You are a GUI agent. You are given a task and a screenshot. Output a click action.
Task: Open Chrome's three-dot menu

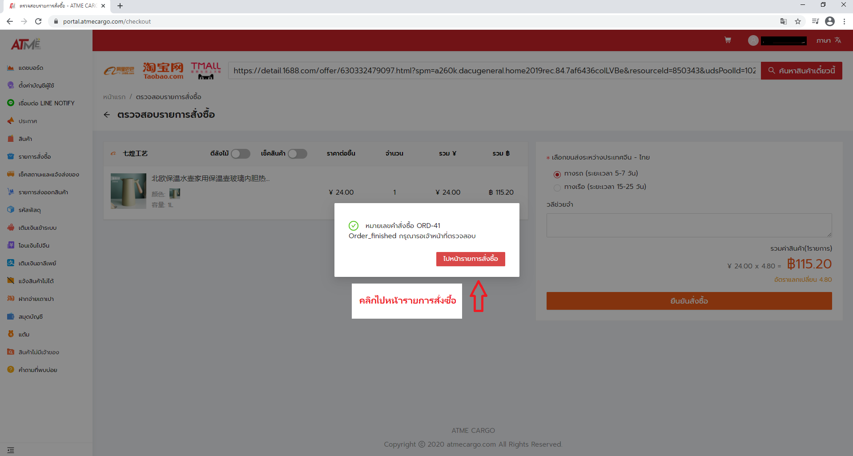(x=844, y=21)
